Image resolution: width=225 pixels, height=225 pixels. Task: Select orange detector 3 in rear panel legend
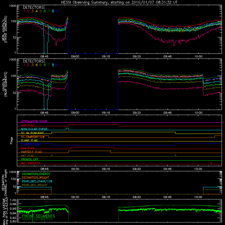point(32,65)
